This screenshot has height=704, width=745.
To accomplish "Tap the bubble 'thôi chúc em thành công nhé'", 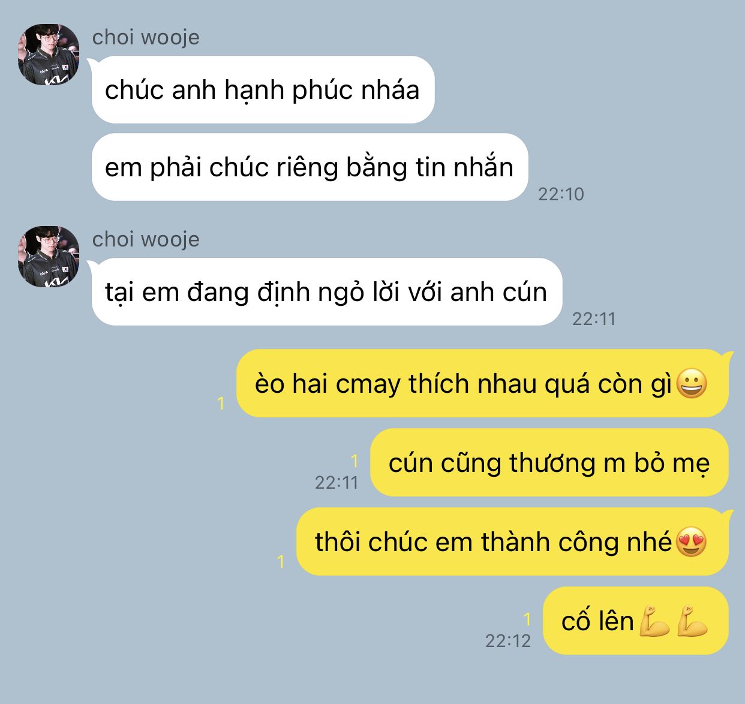I will 512,542.
